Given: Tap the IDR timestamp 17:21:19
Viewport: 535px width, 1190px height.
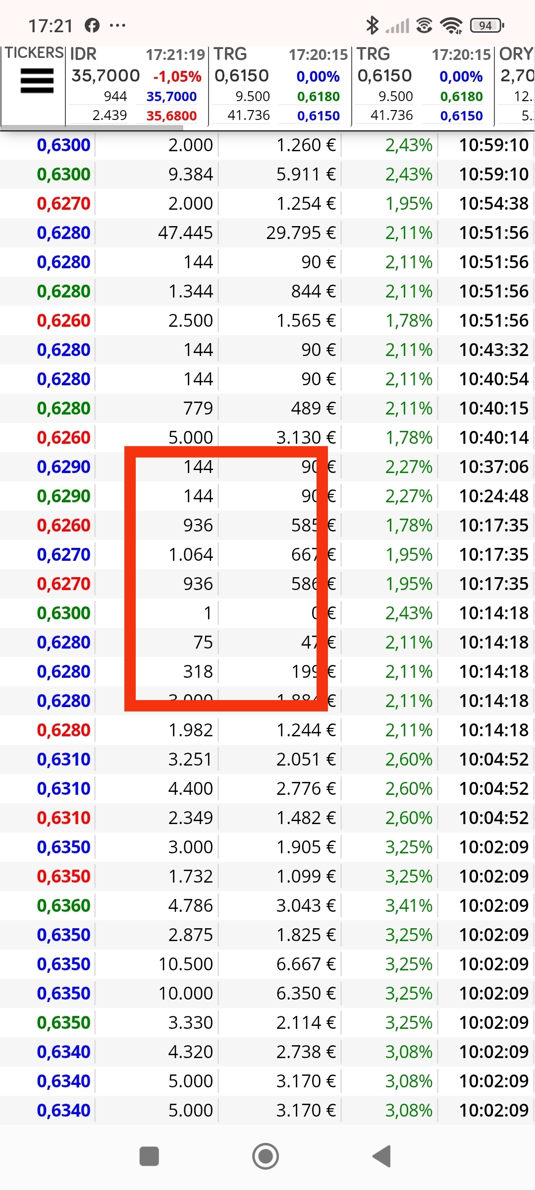Looking at the screenshot, I should (x=175, y=55).
